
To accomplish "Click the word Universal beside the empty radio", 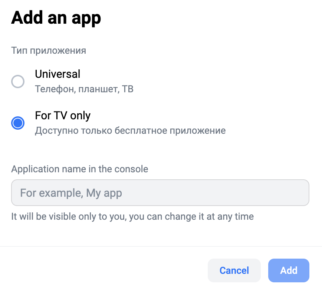I will tap(57, 74).
